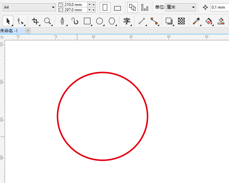229x183 pixels.
Task: Select the Polygon tool
Action: tap(112, 21)
